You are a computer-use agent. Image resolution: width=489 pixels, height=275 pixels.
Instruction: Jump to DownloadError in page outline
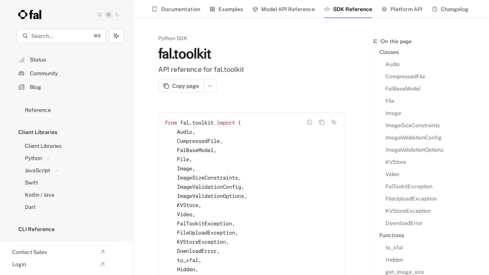pos(404,223)
